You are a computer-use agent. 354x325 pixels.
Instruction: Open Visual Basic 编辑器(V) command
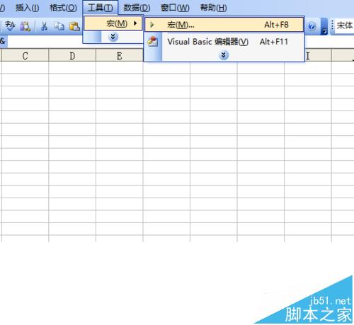[224, 42]
